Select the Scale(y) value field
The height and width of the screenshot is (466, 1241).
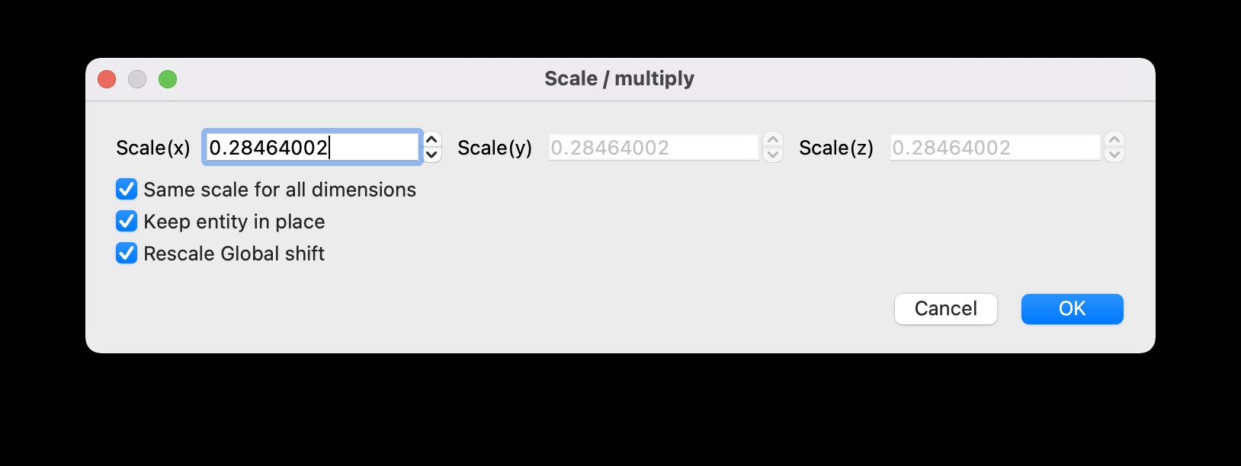[653, 146]
